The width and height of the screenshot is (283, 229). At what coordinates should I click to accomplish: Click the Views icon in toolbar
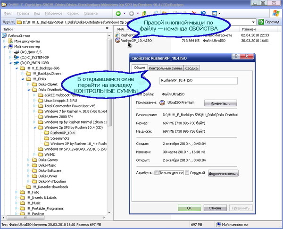(x=215, y=13)
